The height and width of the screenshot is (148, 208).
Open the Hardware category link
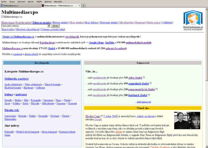tap(29, 88)
